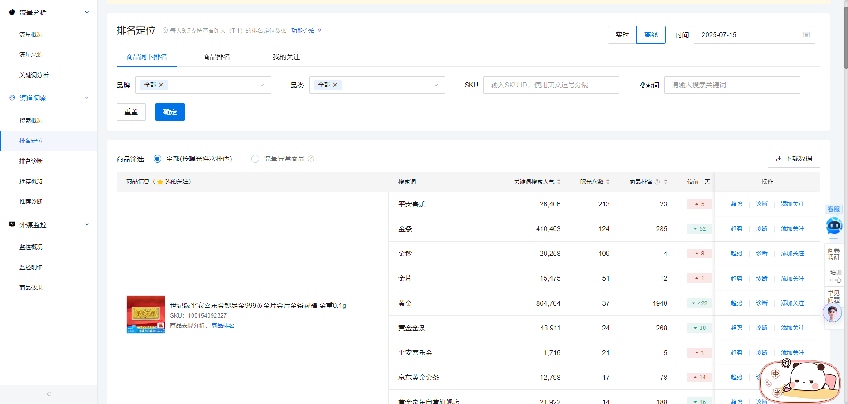848x404 pixels.
Task: Open the 品类 dropdown list
Action: pyautogui.click(x=436, y=85)
